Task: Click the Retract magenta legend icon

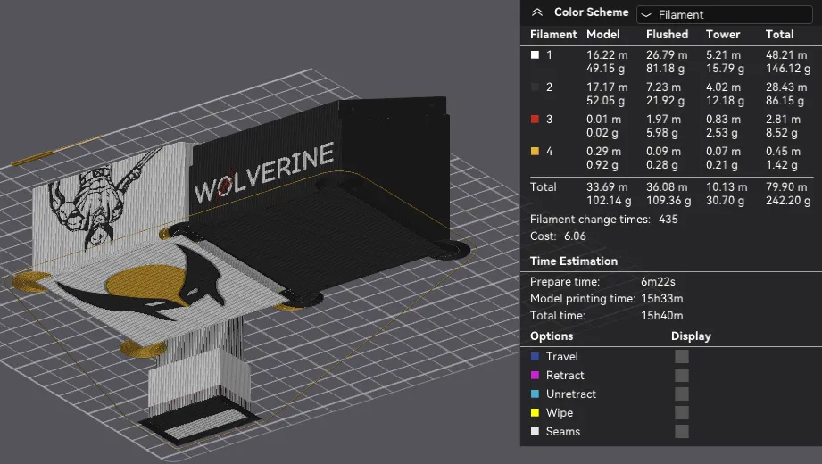Action: 535,376
